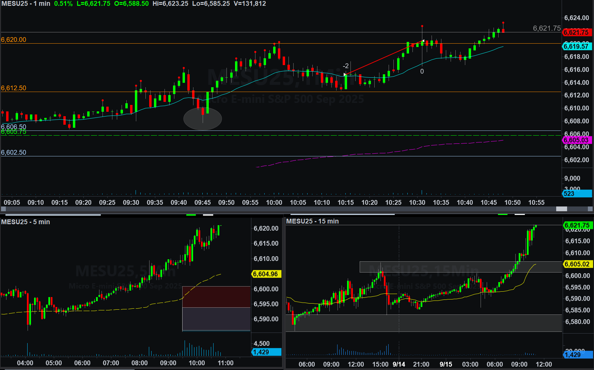Click the red 6,621.75 last price tag
594x370 pixels.
576,32
